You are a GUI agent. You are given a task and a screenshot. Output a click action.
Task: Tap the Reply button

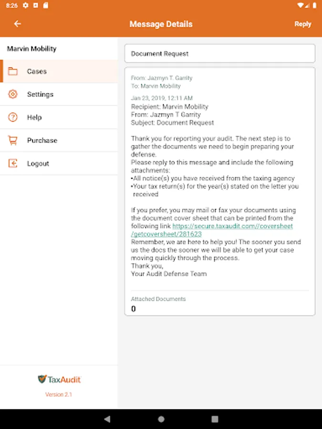pos(302,24)
